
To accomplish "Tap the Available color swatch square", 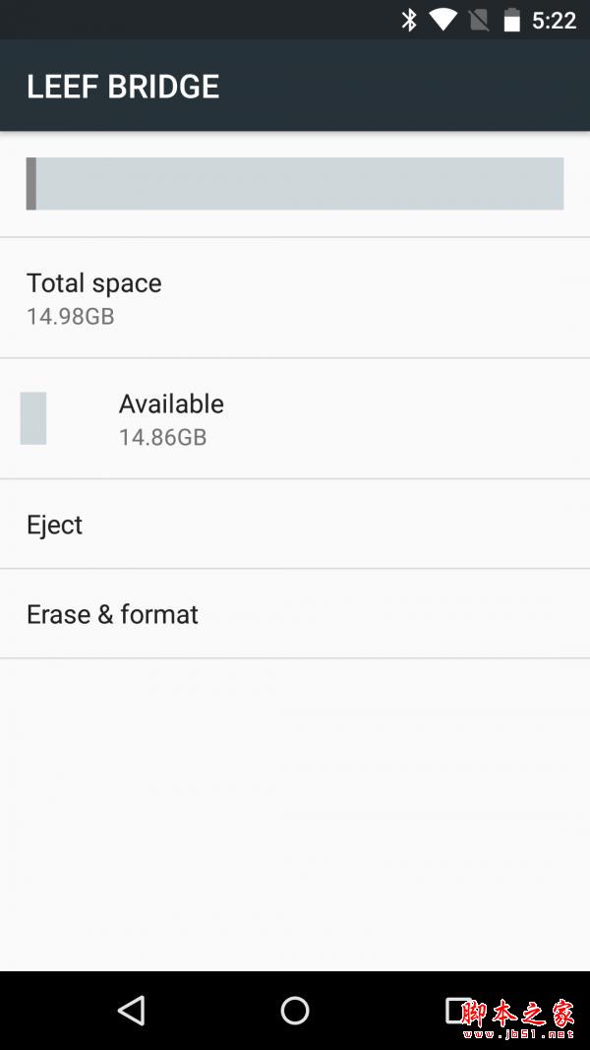I will coord(33,418).
